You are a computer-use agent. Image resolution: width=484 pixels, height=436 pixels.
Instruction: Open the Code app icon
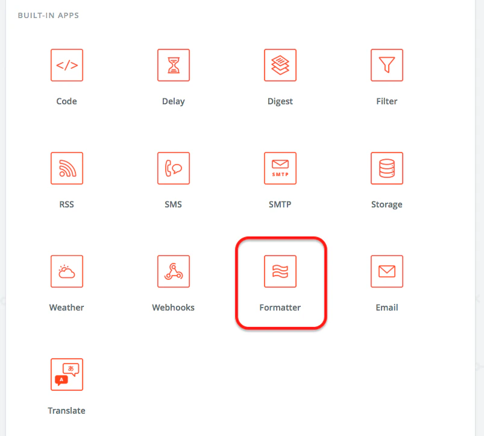click(x=67, y=65)
